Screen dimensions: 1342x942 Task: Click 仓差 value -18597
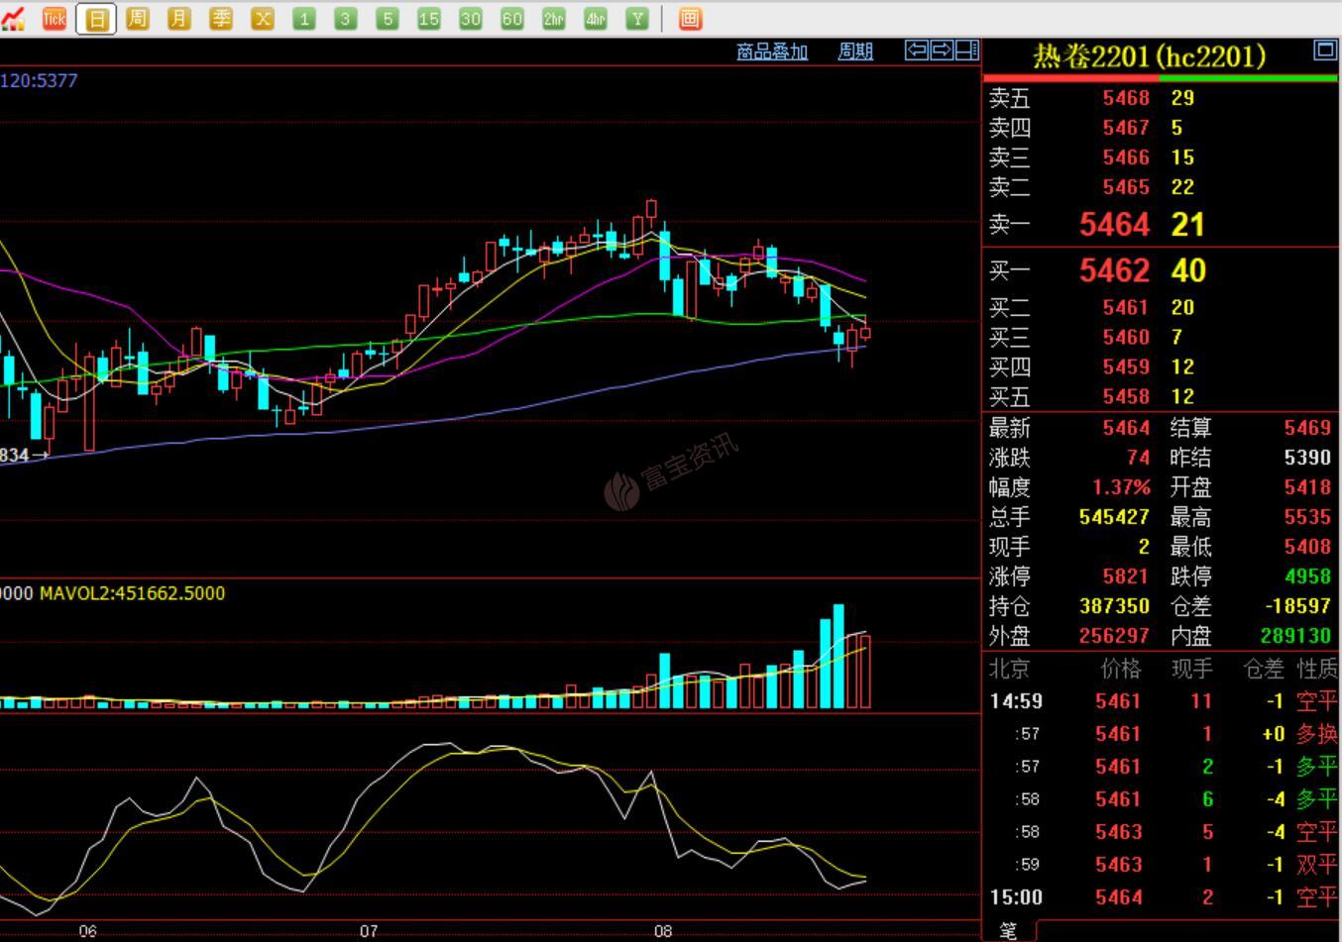point(1297,606)
